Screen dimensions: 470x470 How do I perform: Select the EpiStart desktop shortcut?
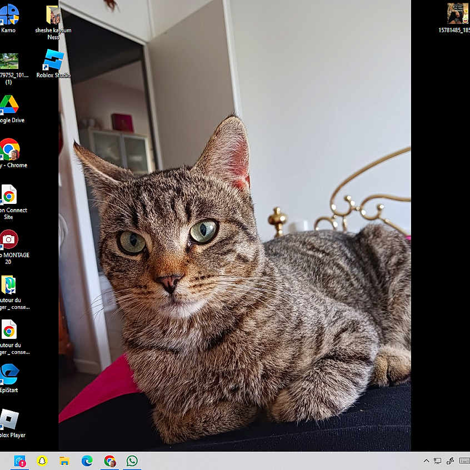coord(9,374)
